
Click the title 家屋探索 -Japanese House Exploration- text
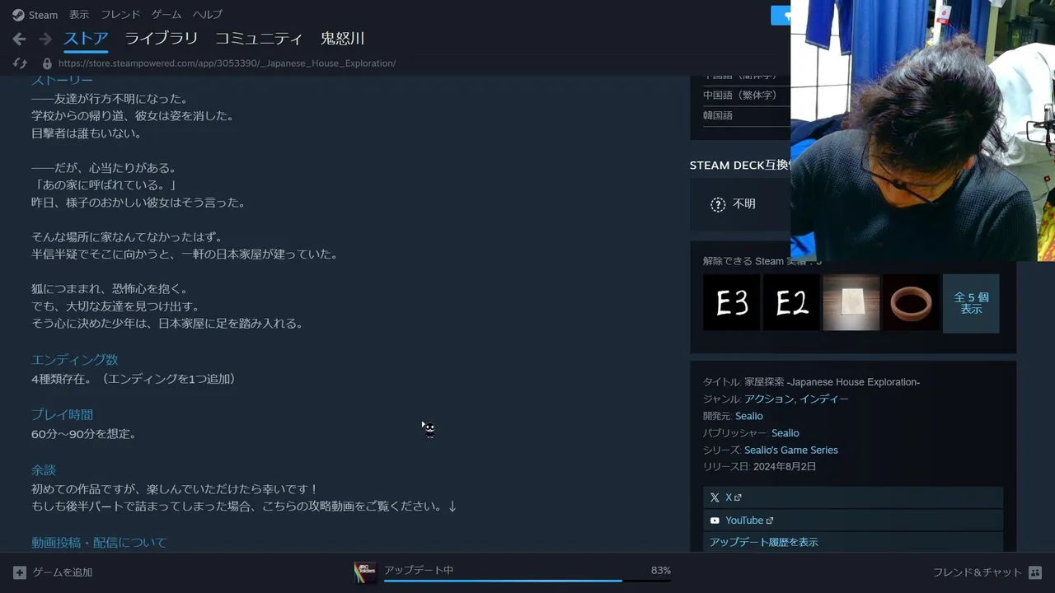tap(832, 382)
